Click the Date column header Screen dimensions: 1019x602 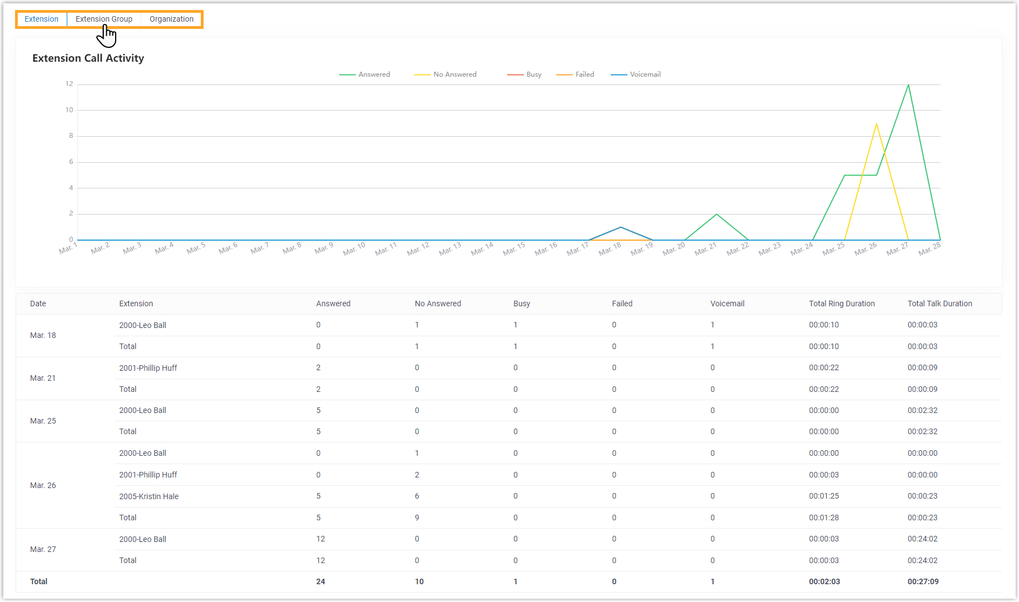[38, 304]
